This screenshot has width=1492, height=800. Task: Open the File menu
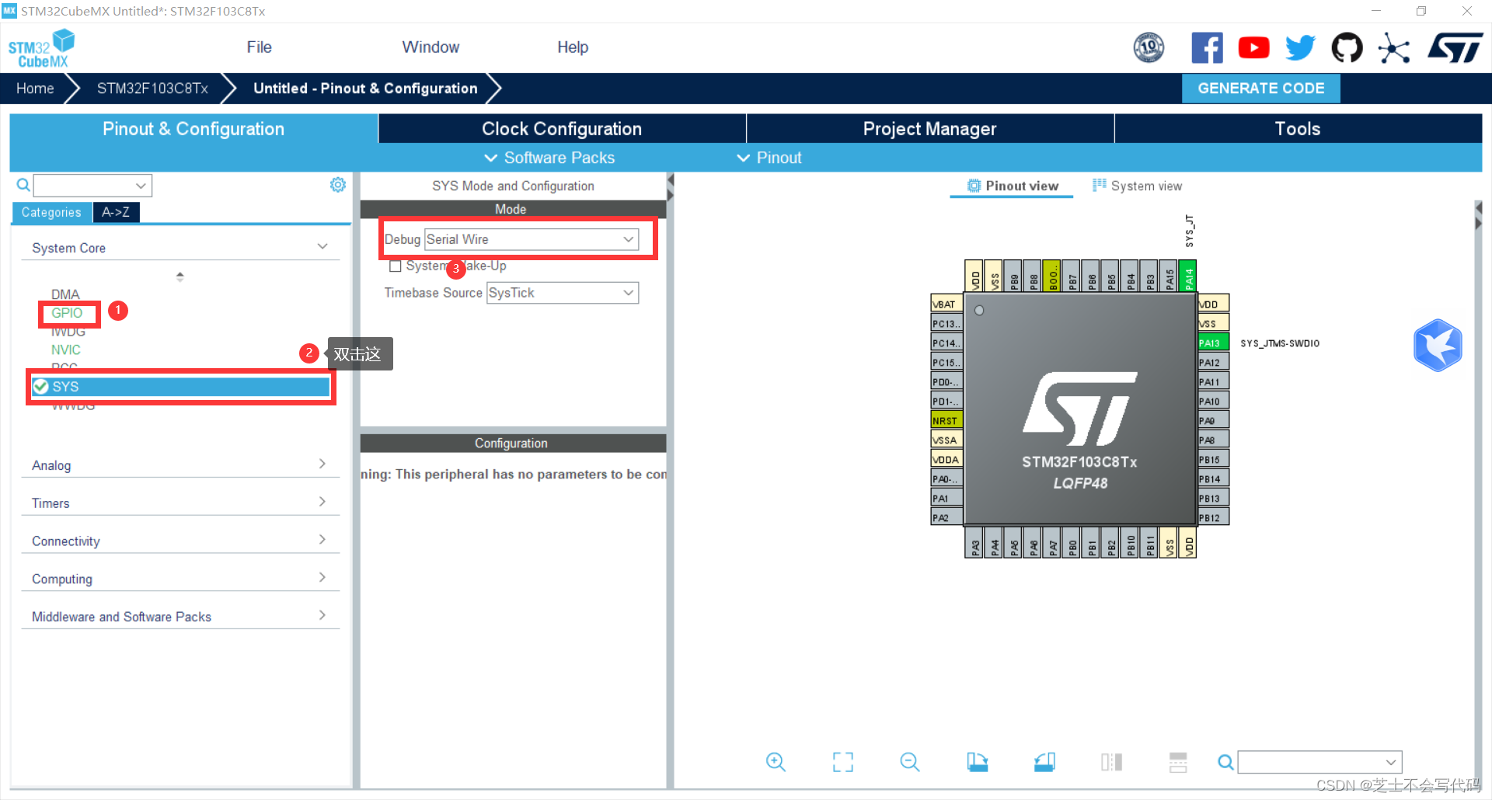(259, 47)
